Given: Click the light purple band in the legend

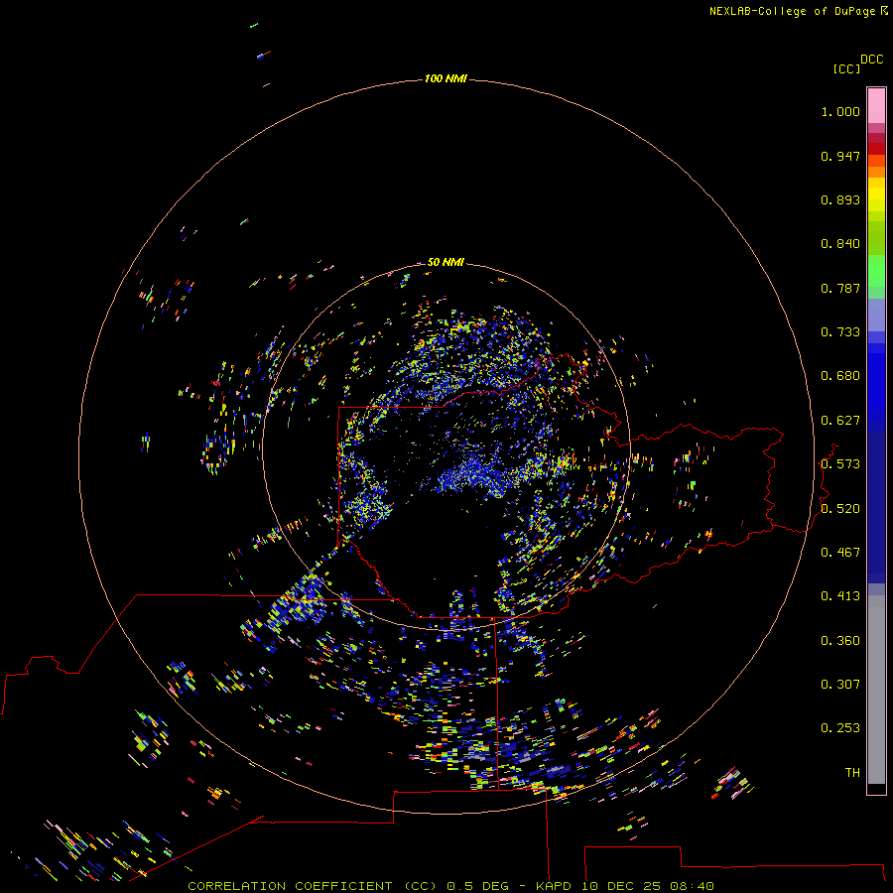Looking at the screenshot, I should pyautogui.click(x=875, y=316).
